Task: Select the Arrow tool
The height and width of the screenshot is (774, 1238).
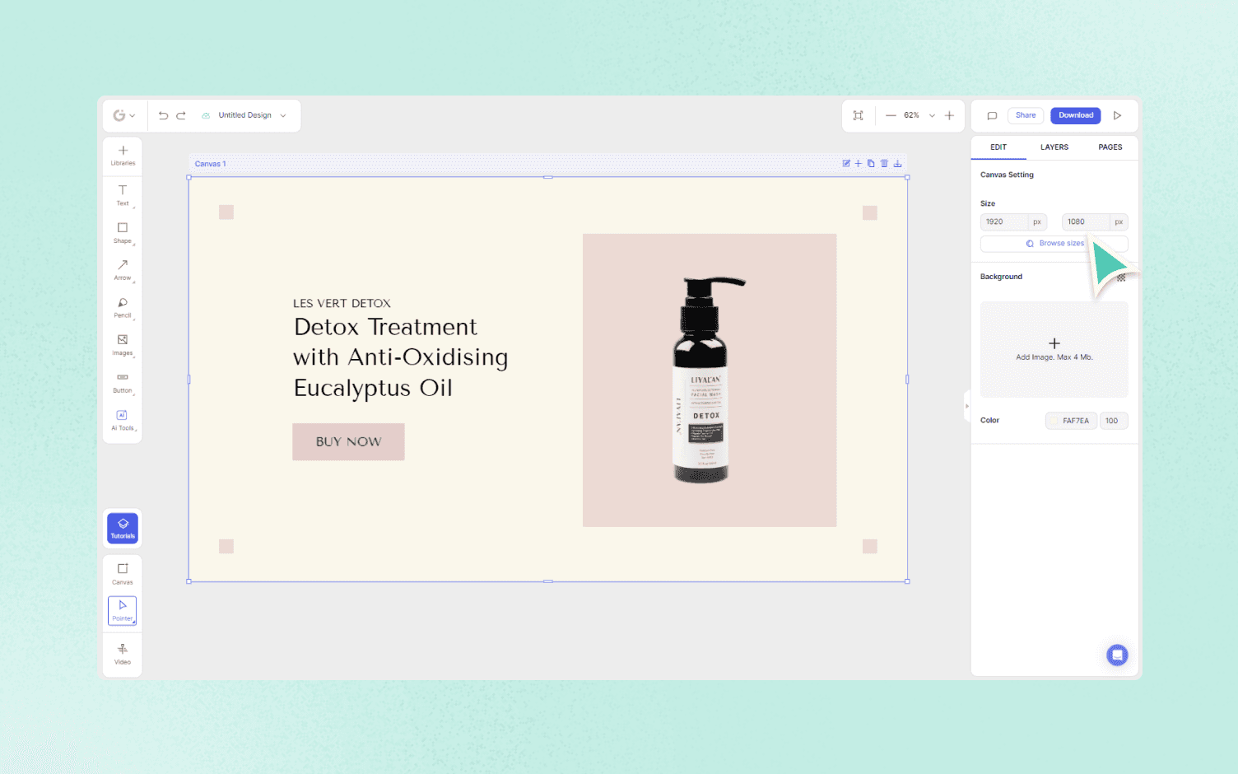Action: click(x=123, y=270)
